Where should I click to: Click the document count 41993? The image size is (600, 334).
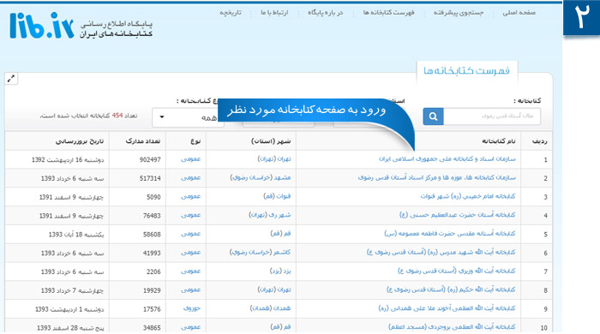pyautogui.click(x=152, y=253)
